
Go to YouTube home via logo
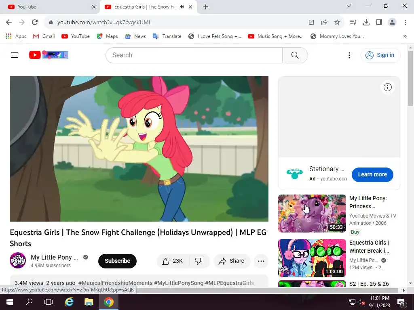[x=49, y=55]
